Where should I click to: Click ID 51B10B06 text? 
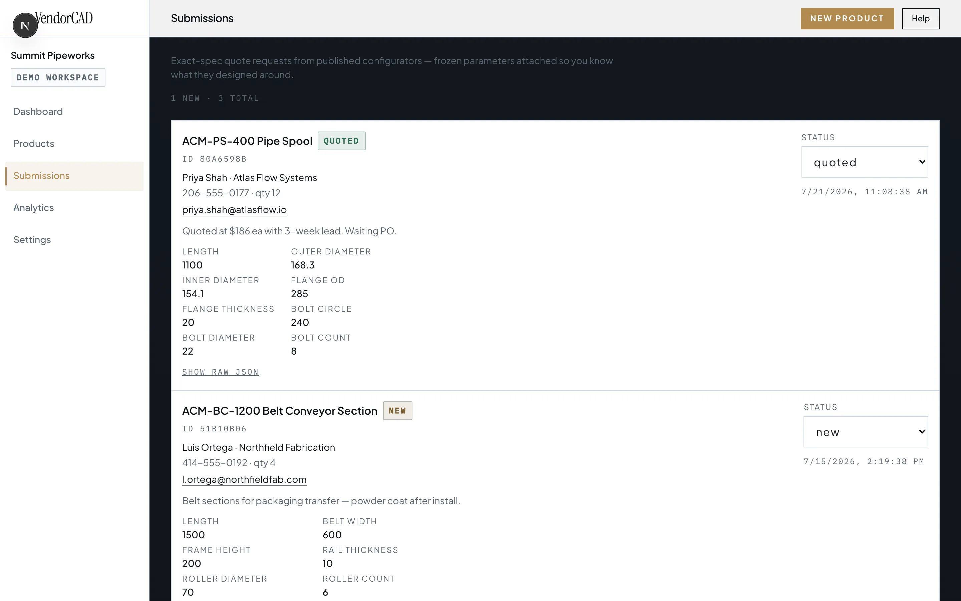pos(215,429)
